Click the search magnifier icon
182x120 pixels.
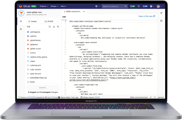[x=126, y=6]
